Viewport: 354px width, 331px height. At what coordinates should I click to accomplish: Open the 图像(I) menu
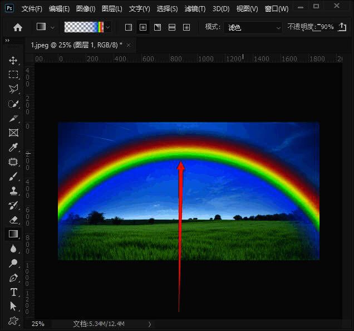coord(86,9)
